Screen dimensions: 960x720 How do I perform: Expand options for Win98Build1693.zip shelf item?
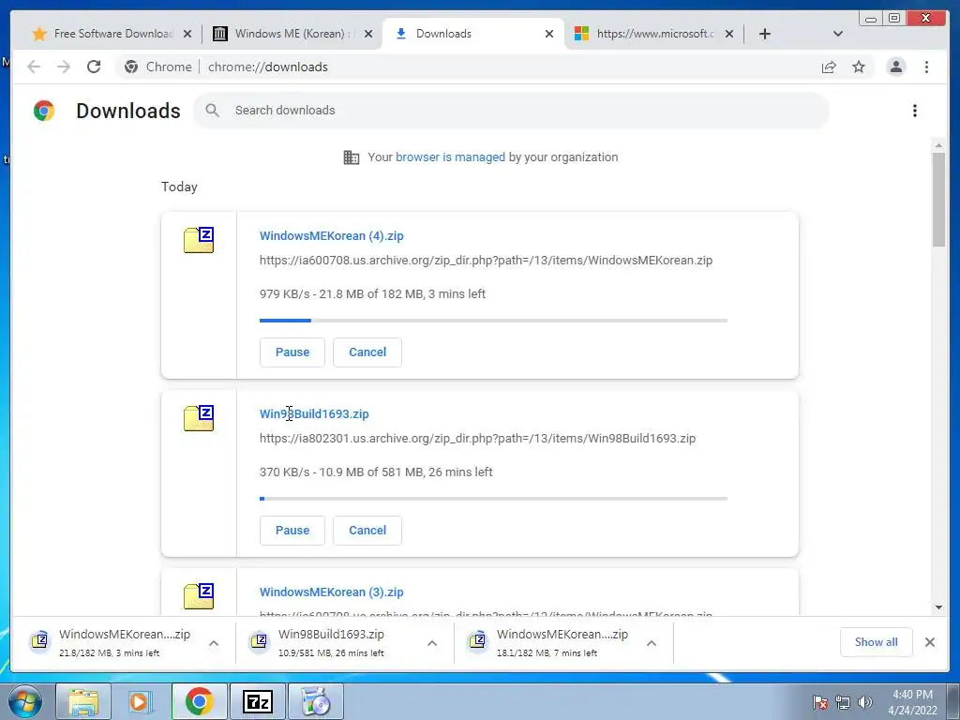432,643
